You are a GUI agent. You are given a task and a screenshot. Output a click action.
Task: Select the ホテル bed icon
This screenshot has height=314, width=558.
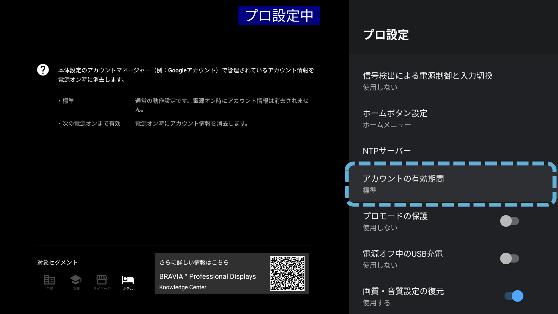point(128,280)
